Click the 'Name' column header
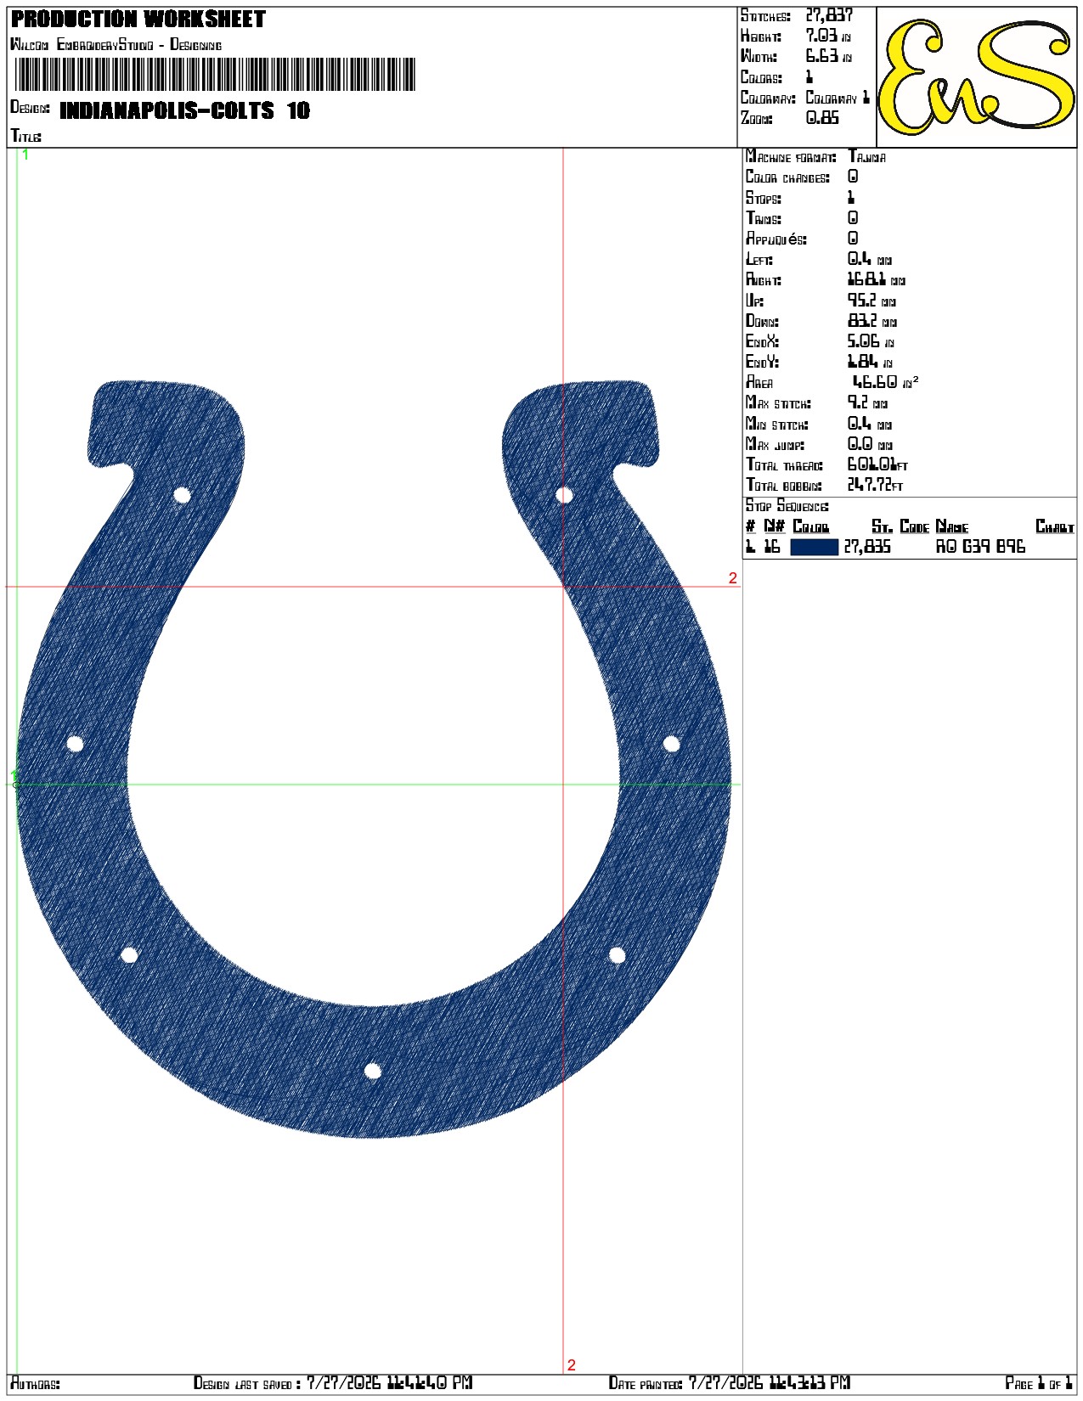This screenshot has width=1083, height=1401. click(952, 526)
